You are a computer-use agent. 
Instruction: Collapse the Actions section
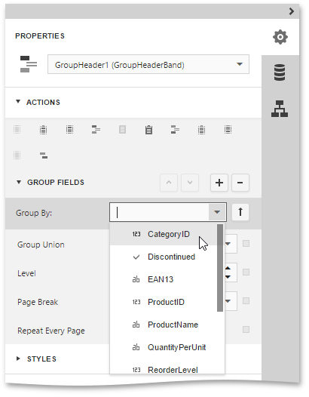(x=18, y=102)
